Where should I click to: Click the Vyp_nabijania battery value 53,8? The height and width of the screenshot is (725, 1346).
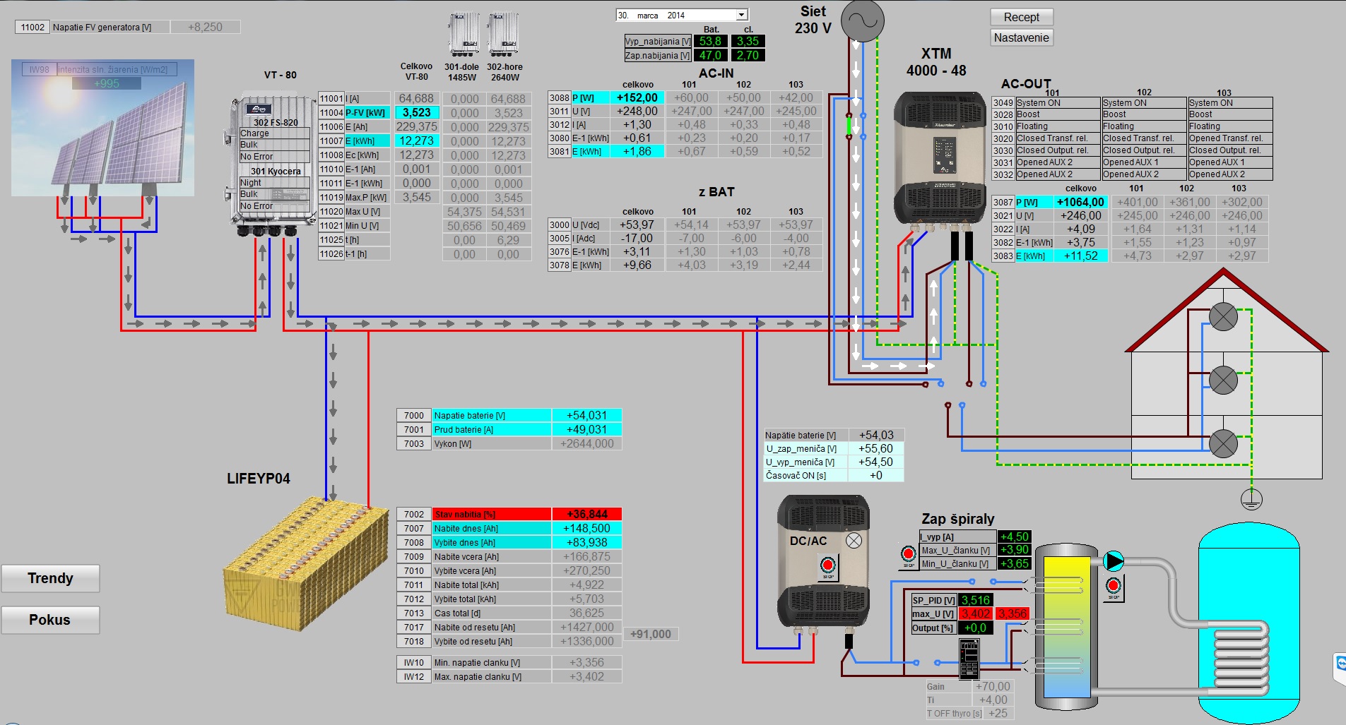(x=710, y=41)
